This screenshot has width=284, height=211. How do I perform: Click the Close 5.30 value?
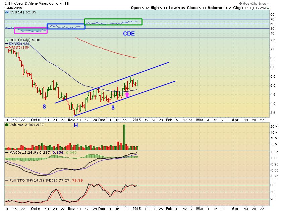click(x=196, y=8)
